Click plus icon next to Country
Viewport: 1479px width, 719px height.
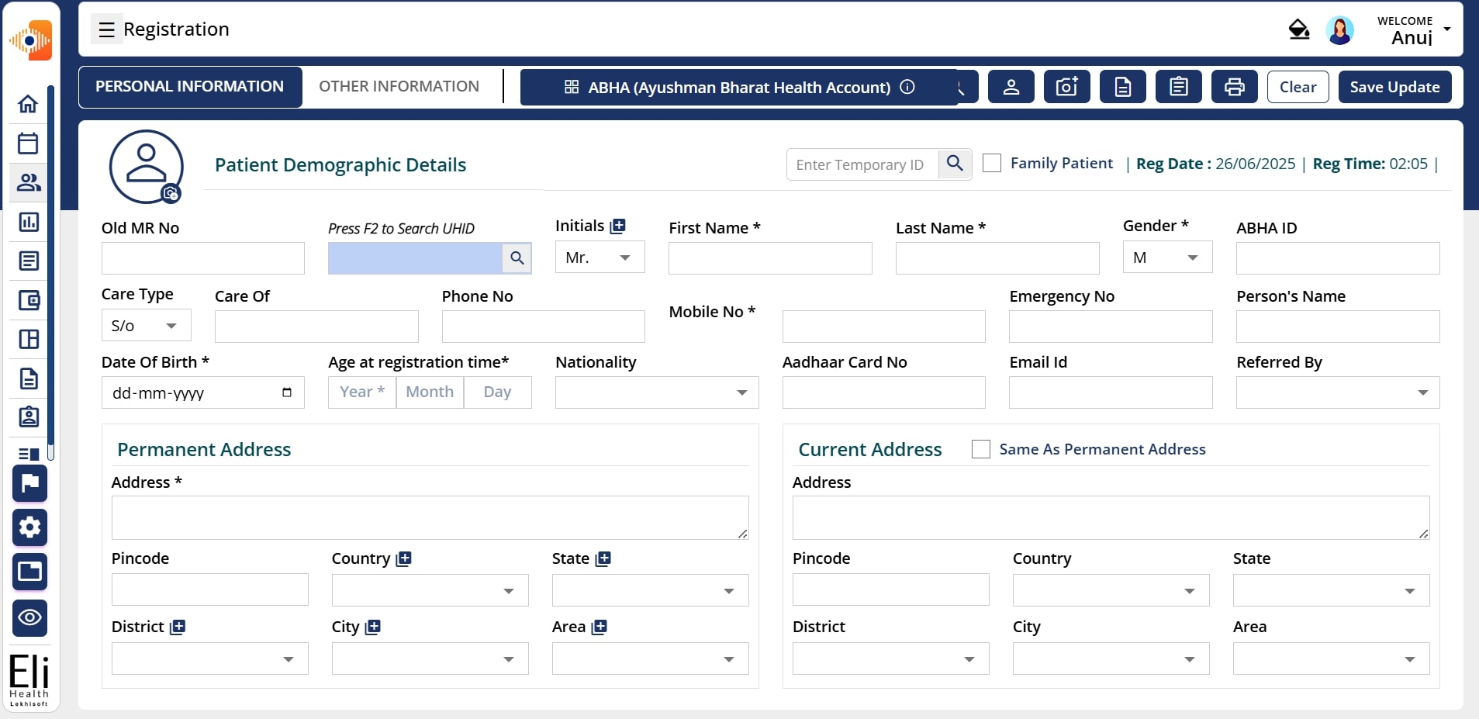(403, 559)
